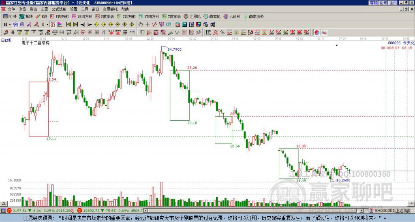Viewport: 415px width, 222px height.
Task: Open the 行情 quotes view
Action: (10, 16)
